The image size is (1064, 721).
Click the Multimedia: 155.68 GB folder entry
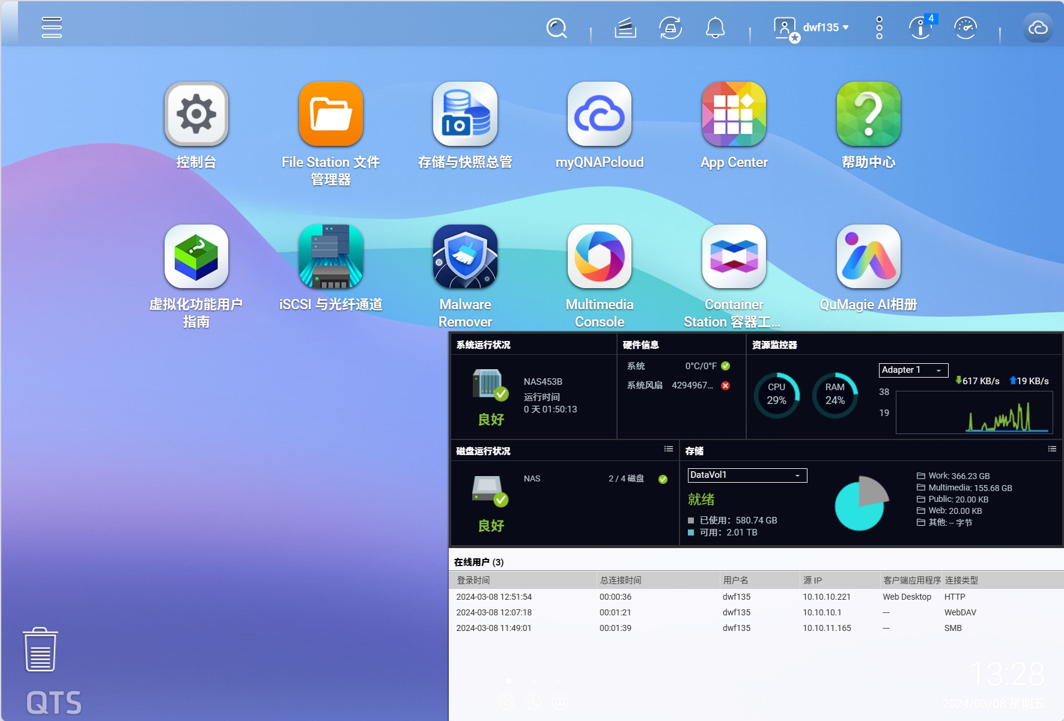point(964,487)
